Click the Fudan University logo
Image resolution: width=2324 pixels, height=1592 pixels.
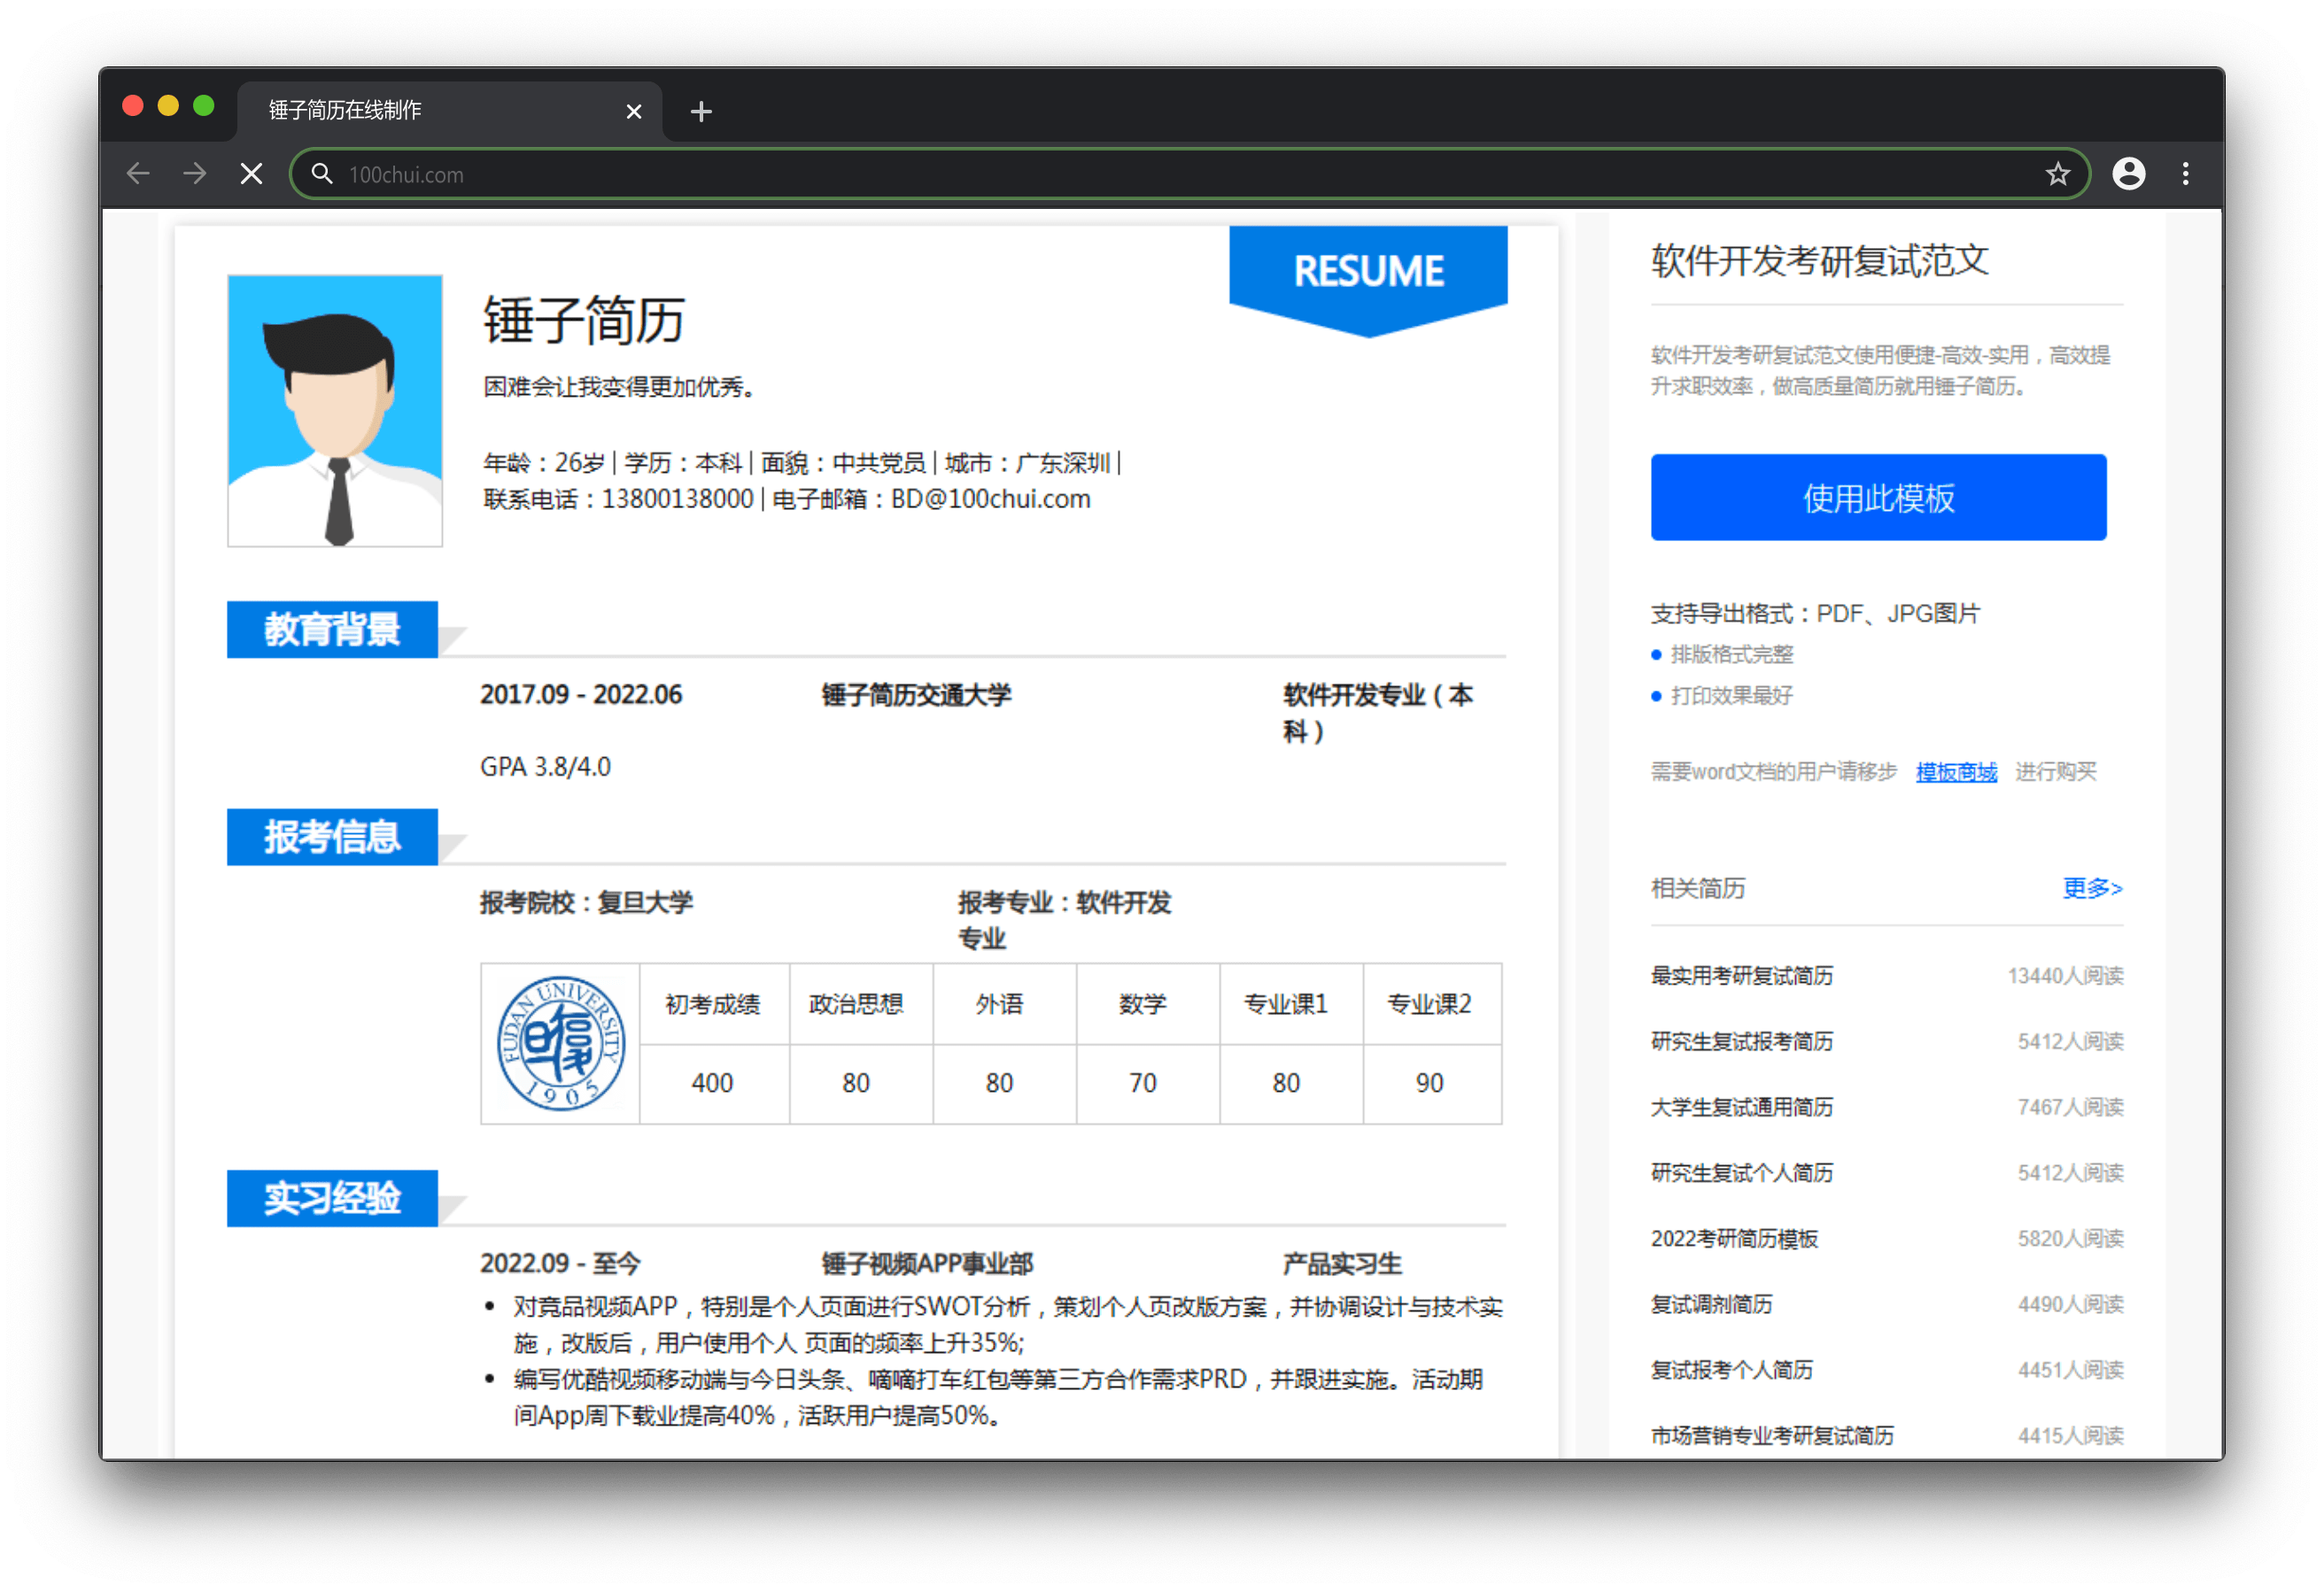(561, 1043)
